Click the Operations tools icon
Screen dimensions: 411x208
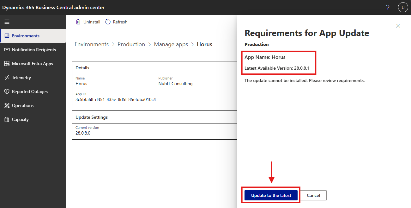pyautogui.click(x=7, y=105)
